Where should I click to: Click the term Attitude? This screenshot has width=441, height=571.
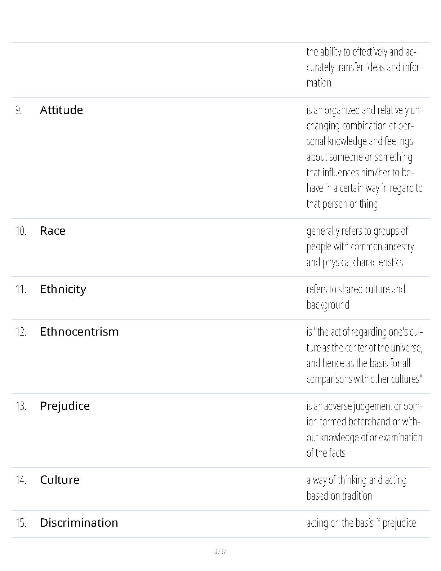tap(61, 110)
